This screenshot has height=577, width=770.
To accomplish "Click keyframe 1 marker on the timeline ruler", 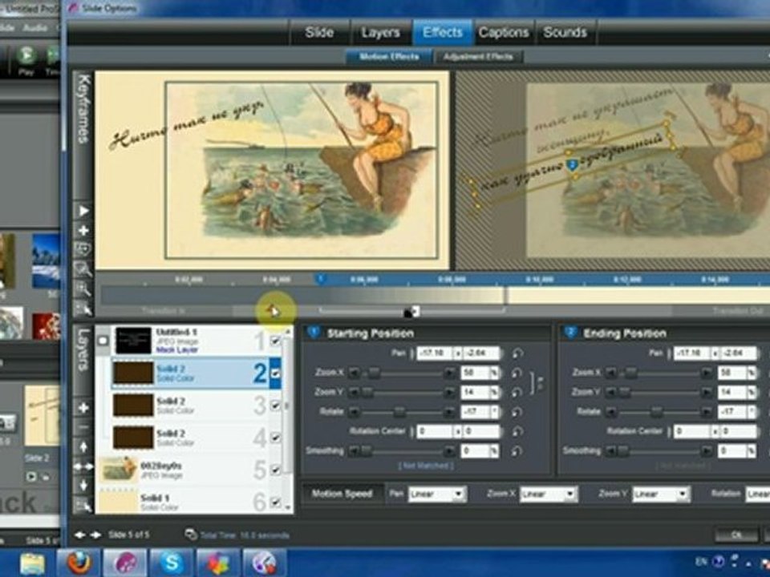I will 320,279.
